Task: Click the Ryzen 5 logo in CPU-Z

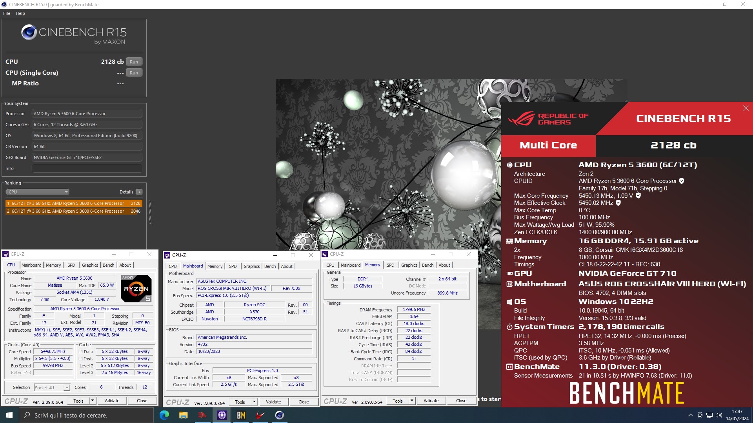Action: (136, 289)
